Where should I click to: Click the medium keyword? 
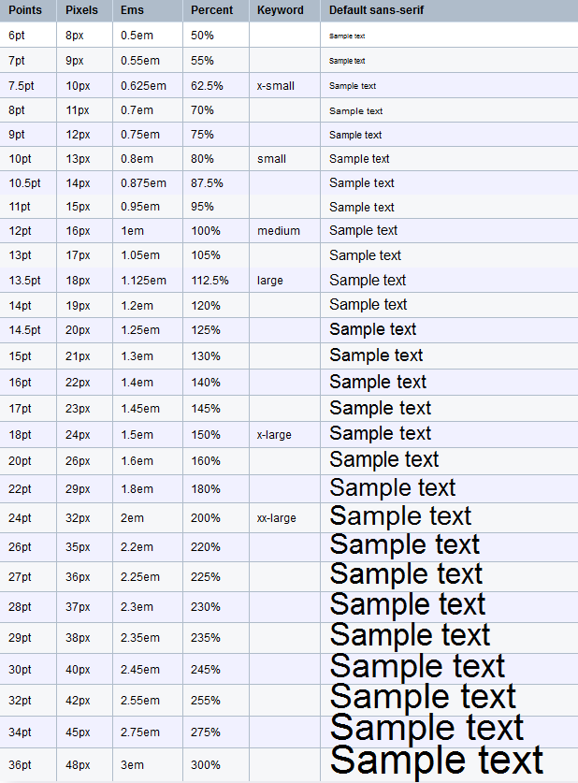(279, 231)
